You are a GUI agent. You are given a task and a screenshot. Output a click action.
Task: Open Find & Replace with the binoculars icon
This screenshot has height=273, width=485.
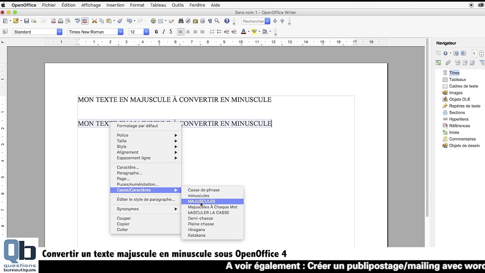(x=181, y=21)
